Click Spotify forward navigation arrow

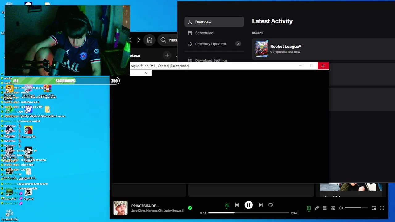139,40
